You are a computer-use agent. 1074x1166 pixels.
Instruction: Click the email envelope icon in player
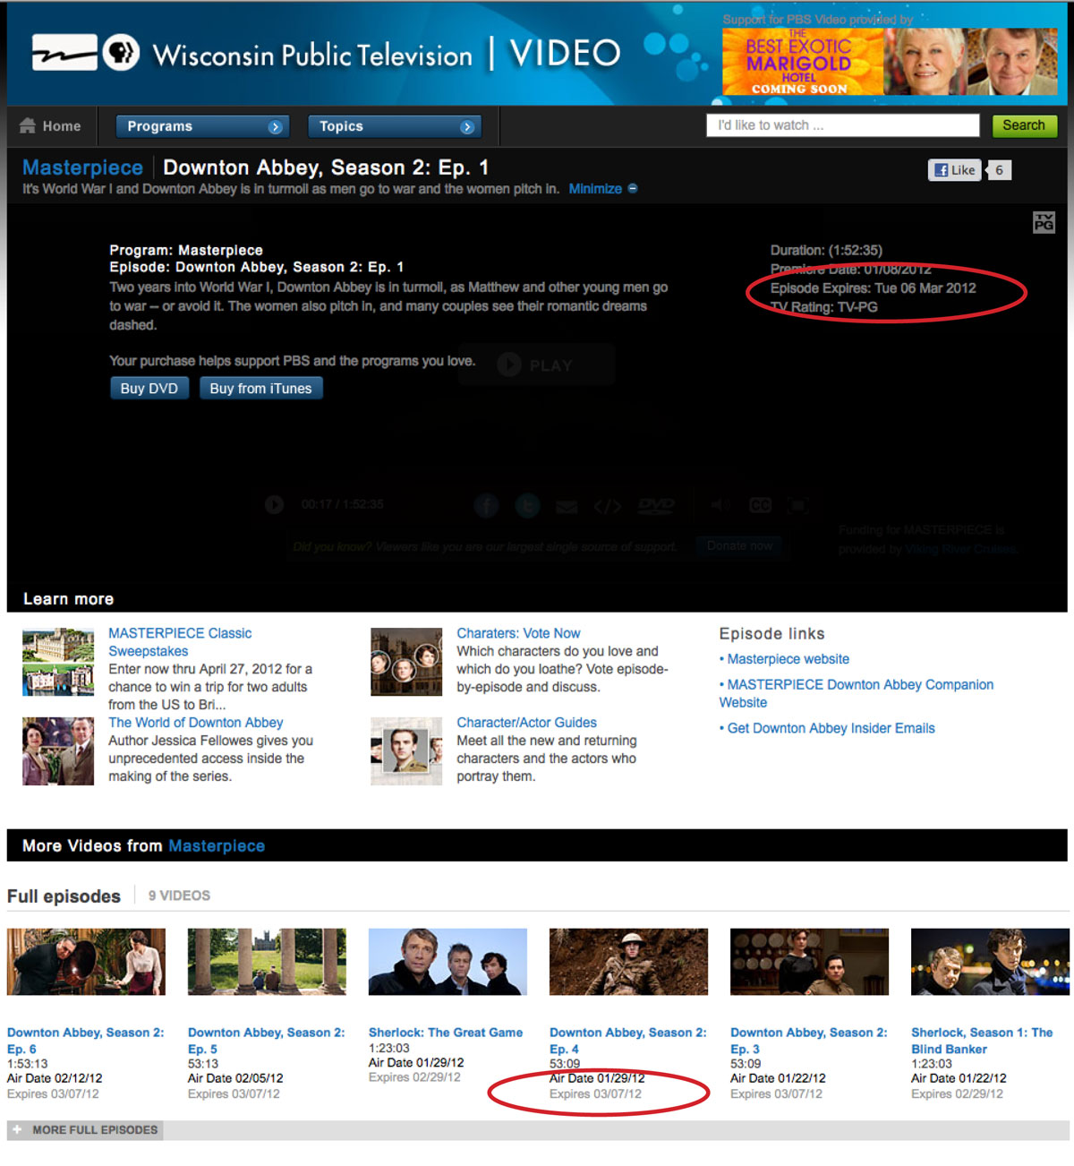567,507
